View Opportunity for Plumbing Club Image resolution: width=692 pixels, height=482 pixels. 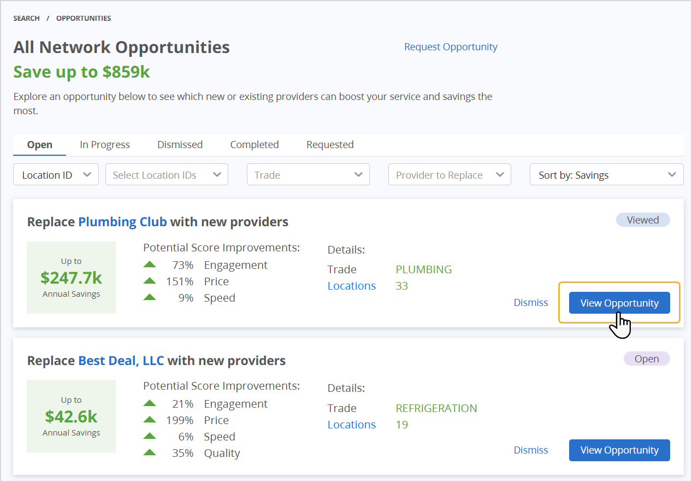(x=619, y=303)
